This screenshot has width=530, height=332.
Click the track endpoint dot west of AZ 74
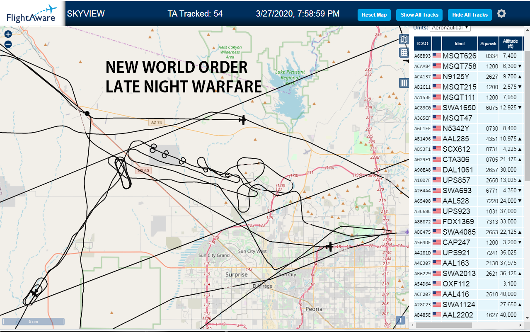pyautogui.click(x=87, y=113)
